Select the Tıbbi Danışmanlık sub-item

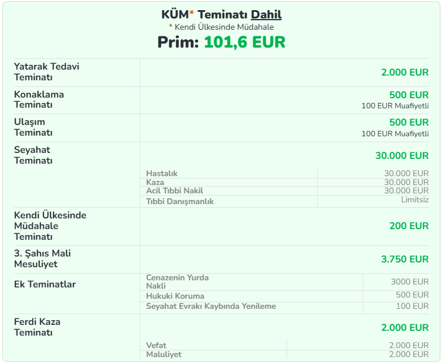[179, 201]
